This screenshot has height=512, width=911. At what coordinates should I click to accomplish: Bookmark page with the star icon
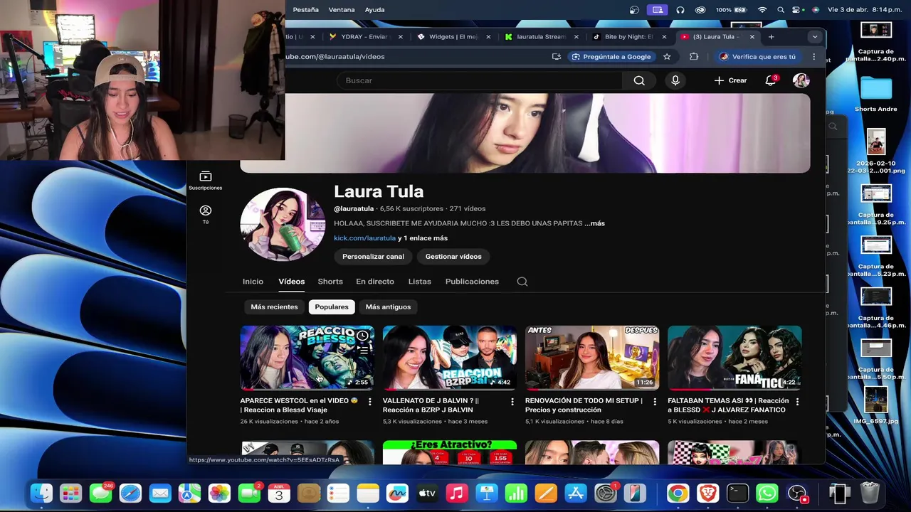pos(667,57)
